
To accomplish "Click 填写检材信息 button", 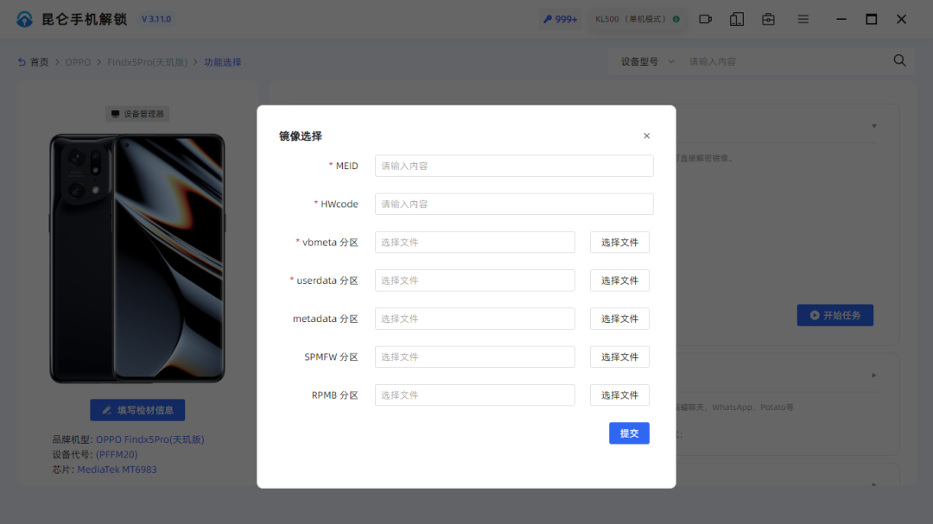I will 137,410.
